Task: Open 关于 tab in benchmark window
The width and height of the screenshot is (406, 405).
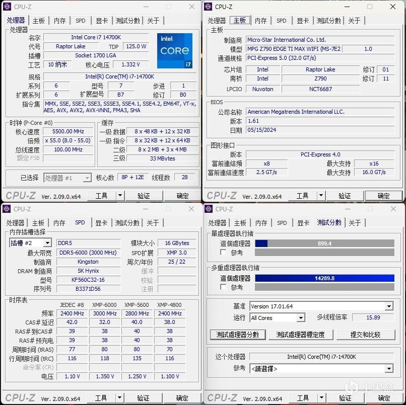Action: [x=355, y=223]
